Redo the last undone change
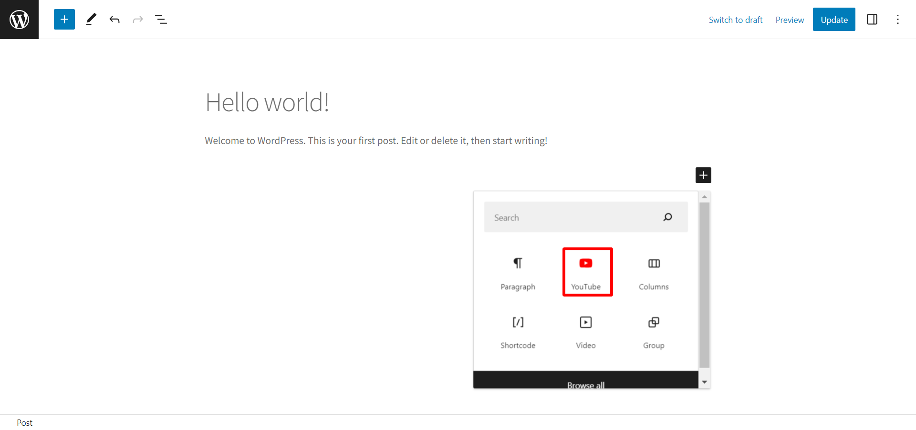Image resolution: width=916 pixels, height=430 pixels. pos(138,20)
